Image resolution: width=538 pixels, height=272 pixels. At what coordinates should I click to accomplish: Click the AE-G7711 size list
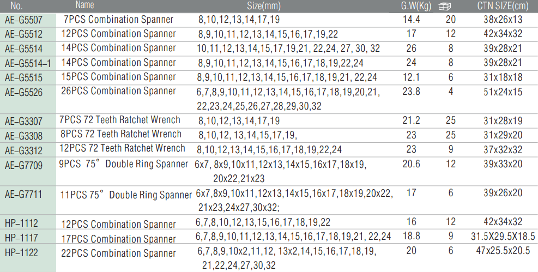294,201
